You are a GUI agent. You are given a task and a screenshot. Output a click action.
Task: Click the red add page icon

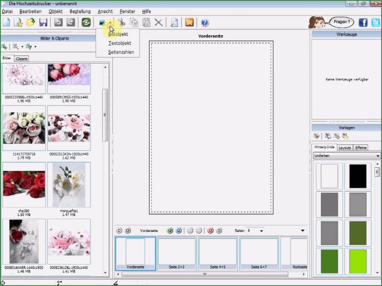coord(210,231)
